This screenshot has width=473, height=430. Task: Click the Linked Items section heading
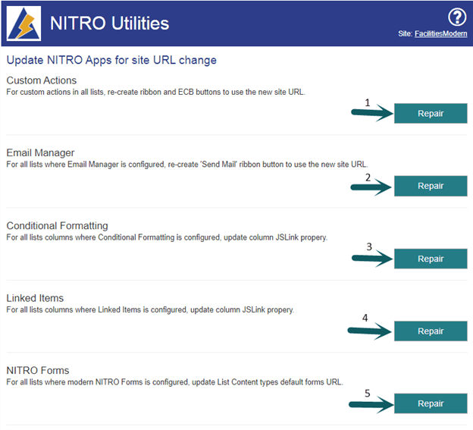click(35, 298)
